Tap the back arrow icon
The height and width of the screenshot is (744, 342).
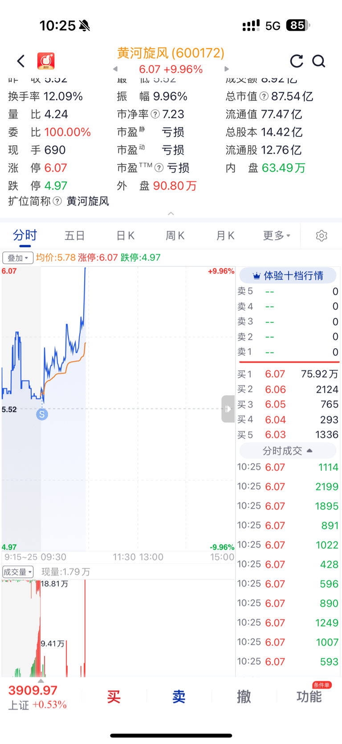(x=21, y=61)
